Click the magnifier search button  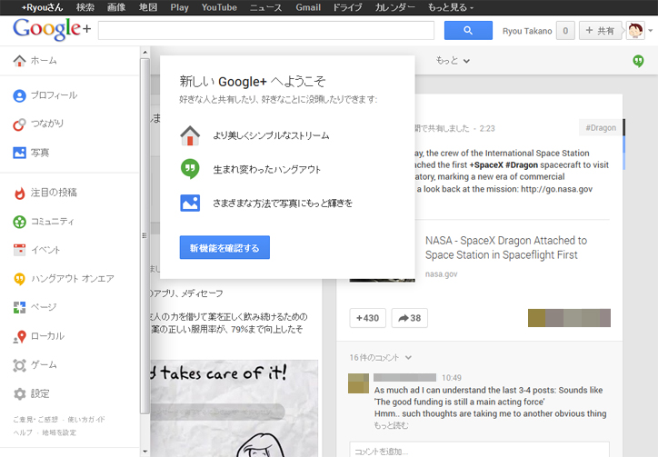tap(468, 30)
